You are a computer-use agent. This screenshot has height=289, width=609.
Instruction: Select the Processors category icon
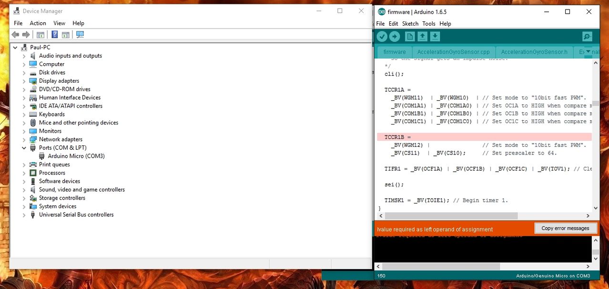tap(33, 173)
